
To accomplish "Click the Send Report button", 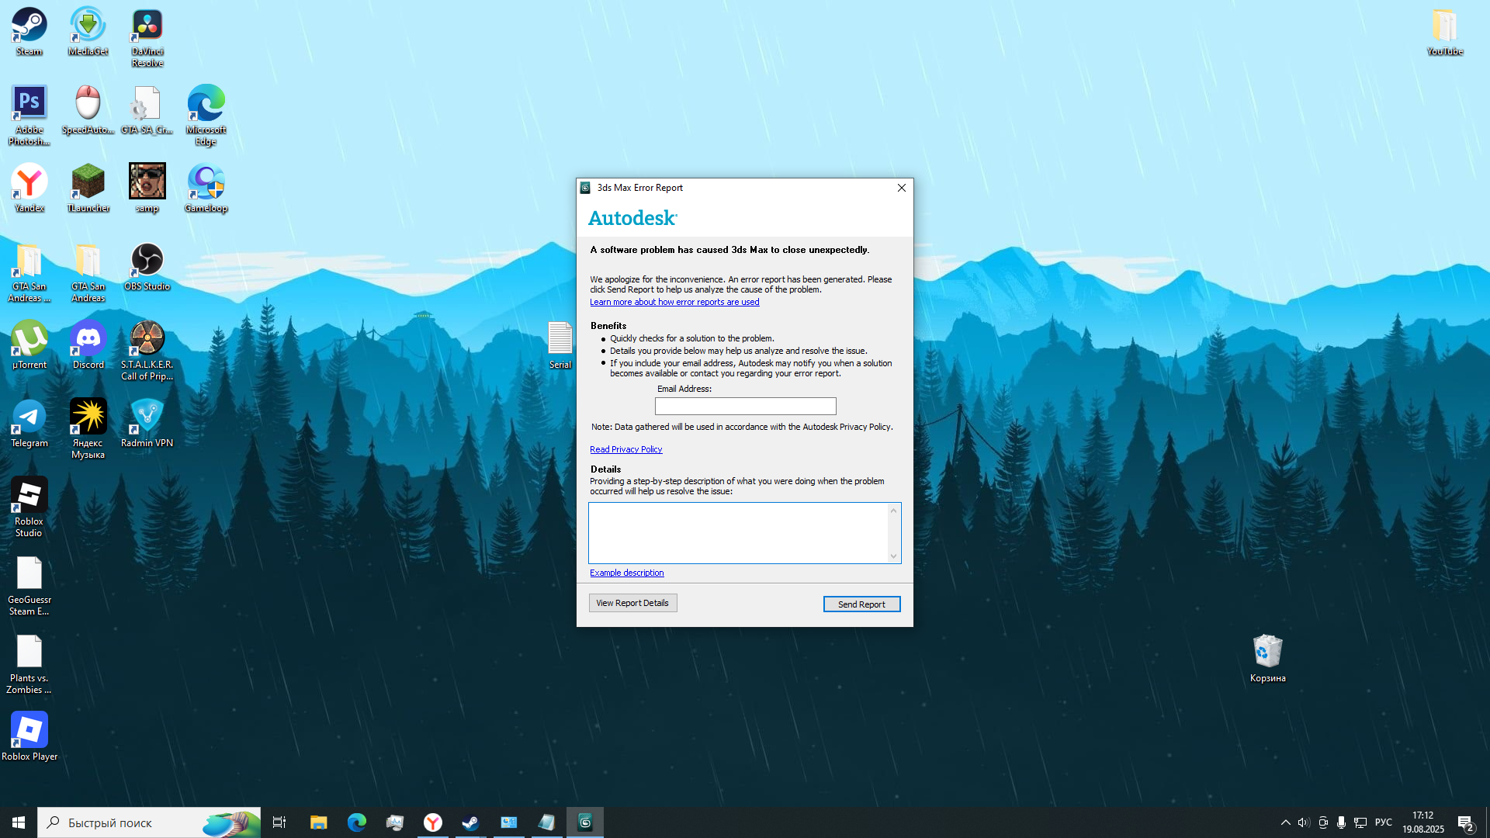I will (861, 604).
